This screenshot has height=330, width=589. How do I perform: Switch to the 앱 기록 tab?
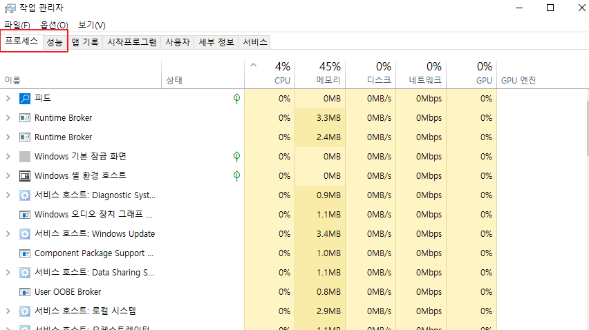(85, 42)
